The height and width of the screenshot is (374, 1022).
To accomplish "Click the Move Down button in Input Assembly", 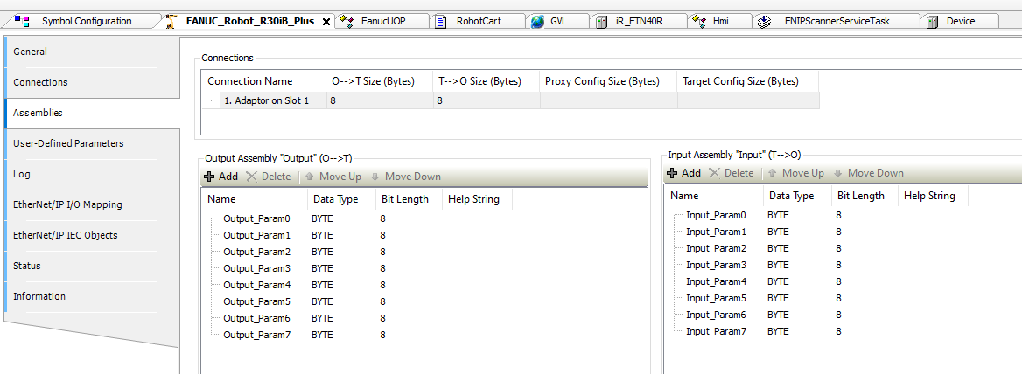I will [x=868, y=173].
